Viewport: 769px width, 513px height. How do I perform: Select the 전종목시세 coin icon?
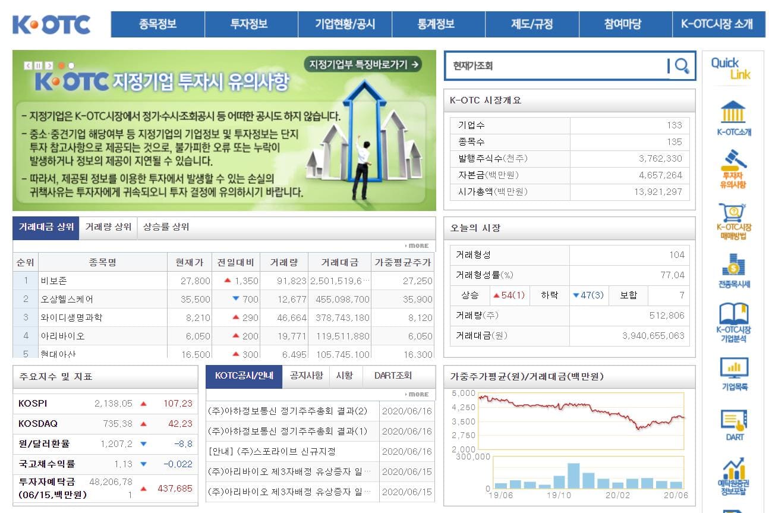point(733,267)
